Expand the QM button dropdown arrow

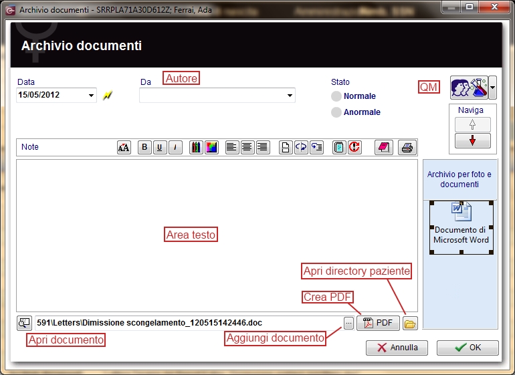pos(492,88)
